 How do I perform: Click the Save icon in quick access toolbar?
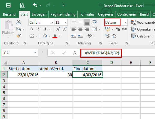pos(8,5)
